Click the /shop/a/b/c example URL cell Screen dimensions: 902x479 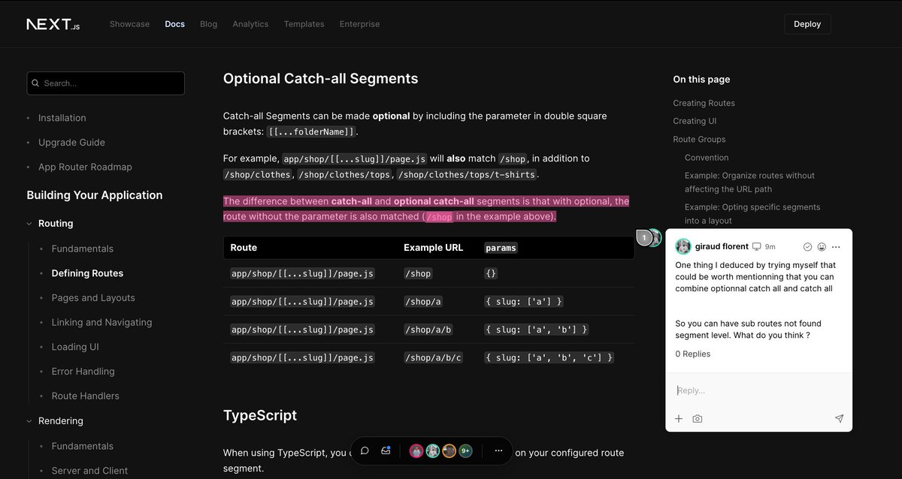(x=433, y=357)
